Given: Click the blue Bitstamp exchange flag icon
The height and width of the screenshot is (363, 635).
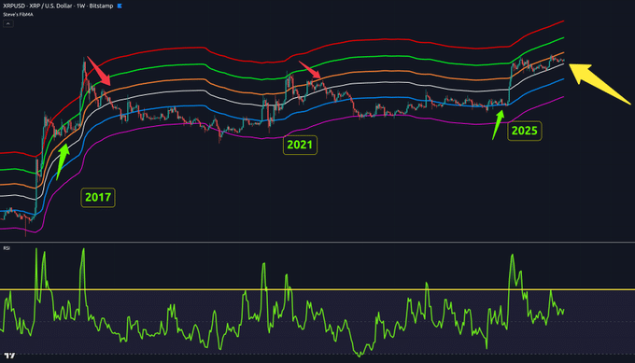Looking at the screenshot, I should 120,7.
